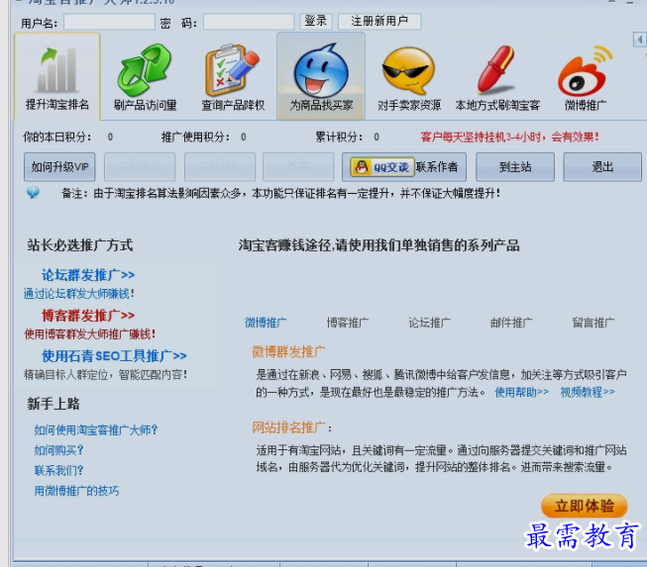Click the blue hint bubble beside 备注

(x=33, y=192)
